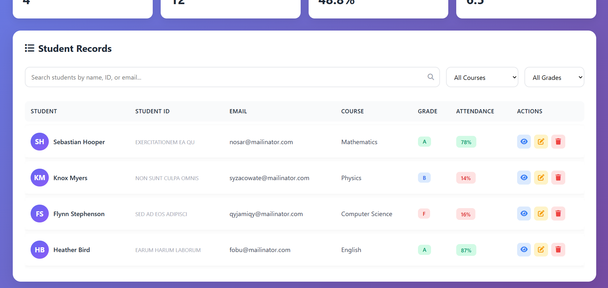Edit Flynn Stephenson's record
The width and height of the screenshot is (608, 288).
[541, 213]
